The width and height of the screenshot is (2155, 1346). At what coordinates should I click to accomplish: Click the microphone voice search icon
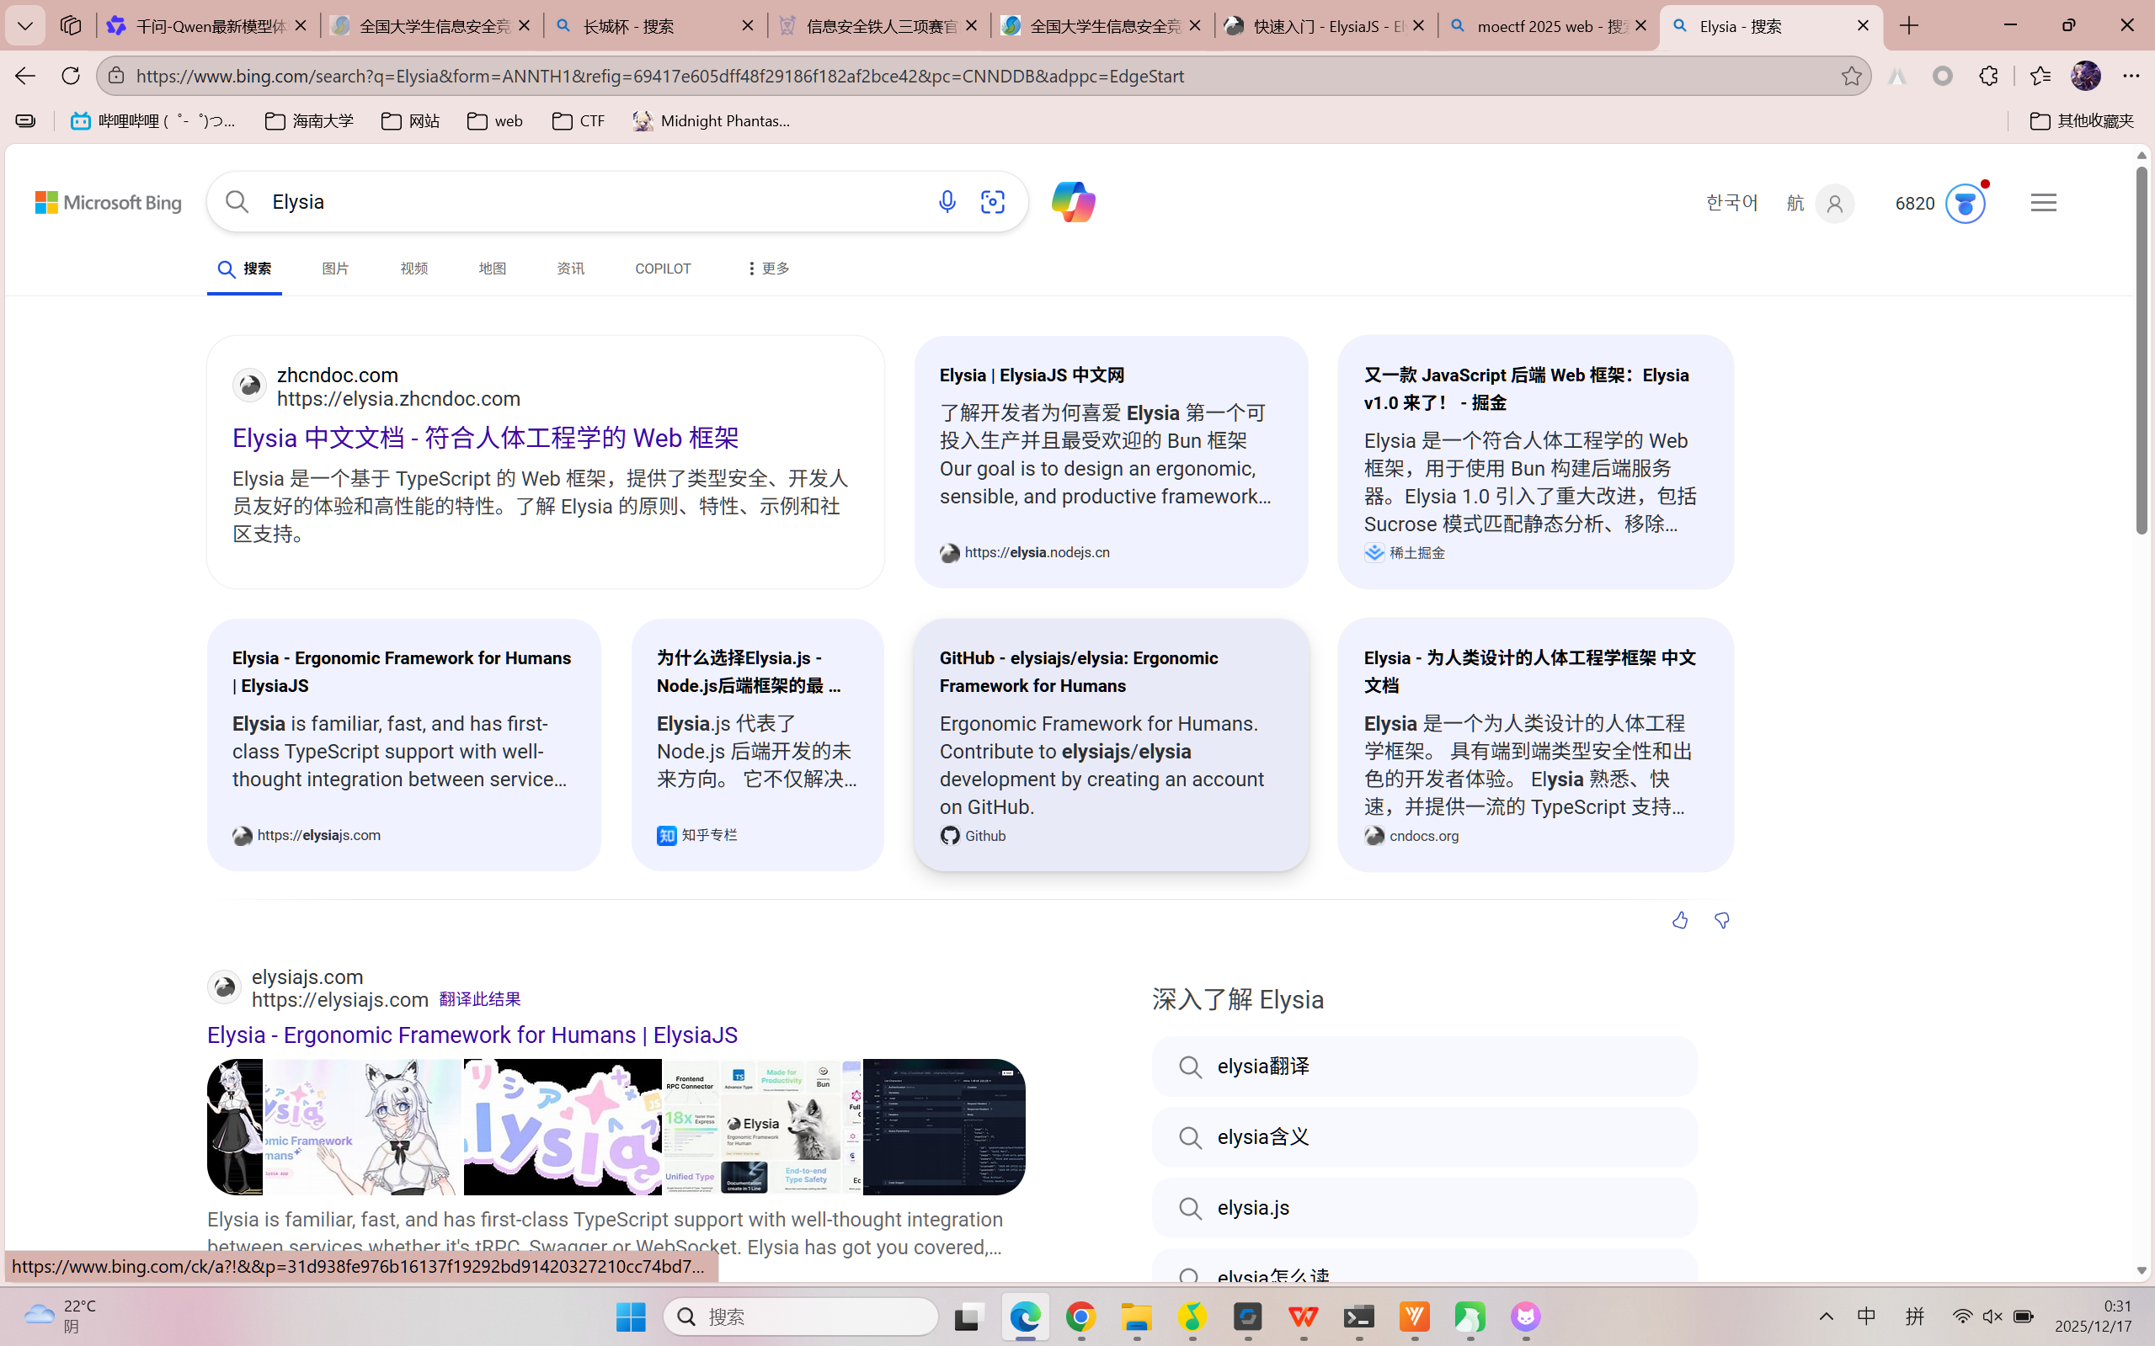pyautogui.click(x=947, y=202)
